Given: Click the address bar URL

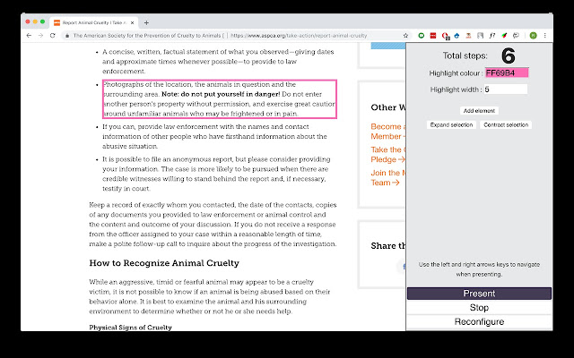Looking at the screenshot, I should (299, 36).
